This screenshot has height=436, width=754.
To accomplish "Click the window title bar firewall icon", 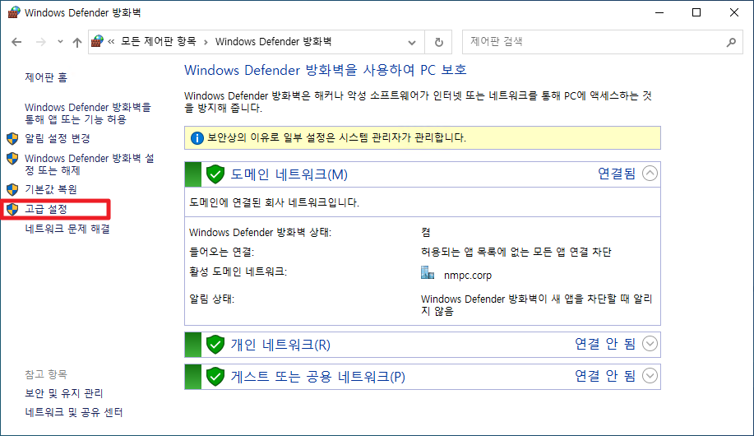I will 14,12.
